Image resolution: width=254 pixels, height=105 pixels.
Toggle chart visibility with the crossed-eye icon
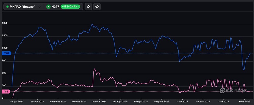pos(97,7)
